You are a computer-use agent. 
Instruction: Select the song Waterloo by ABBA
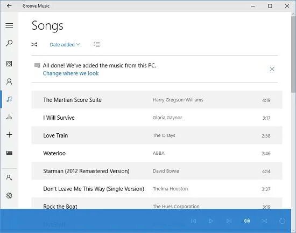157,153
